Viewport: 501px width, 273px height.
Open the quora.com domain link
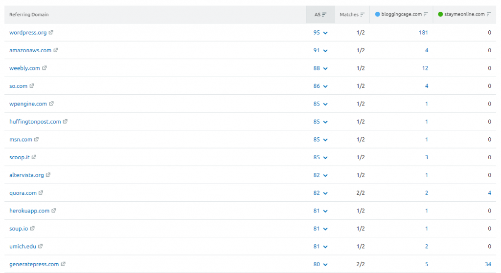tap(23, 193)
